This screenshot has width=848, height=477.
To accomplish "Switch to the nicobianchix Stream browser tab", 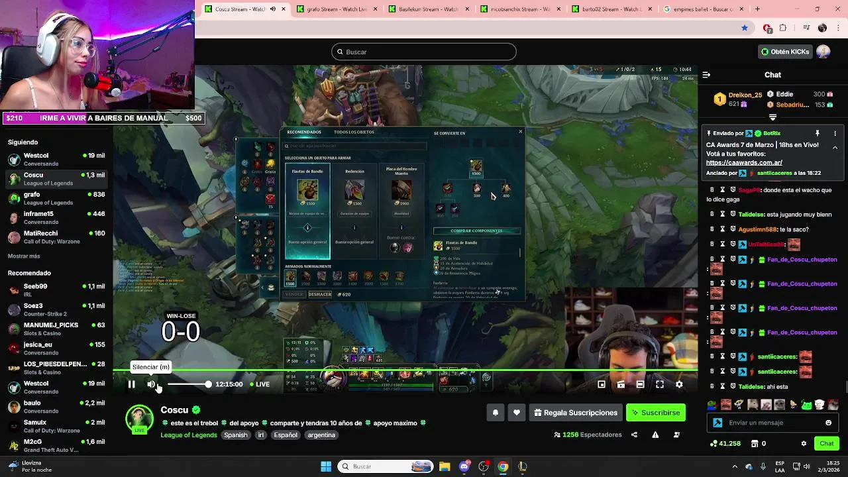I will coord(521,9).
